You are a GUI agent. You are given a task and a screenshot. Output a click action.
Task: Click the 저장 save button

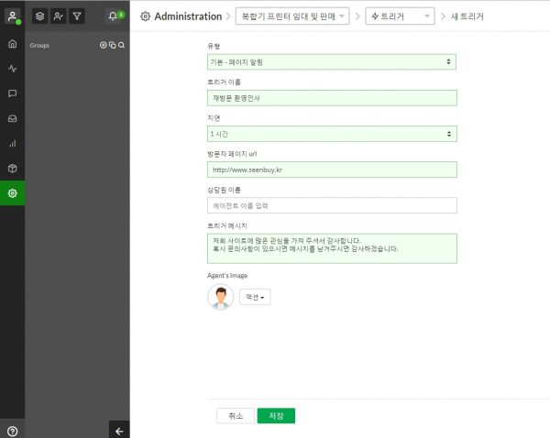[276, 416]
